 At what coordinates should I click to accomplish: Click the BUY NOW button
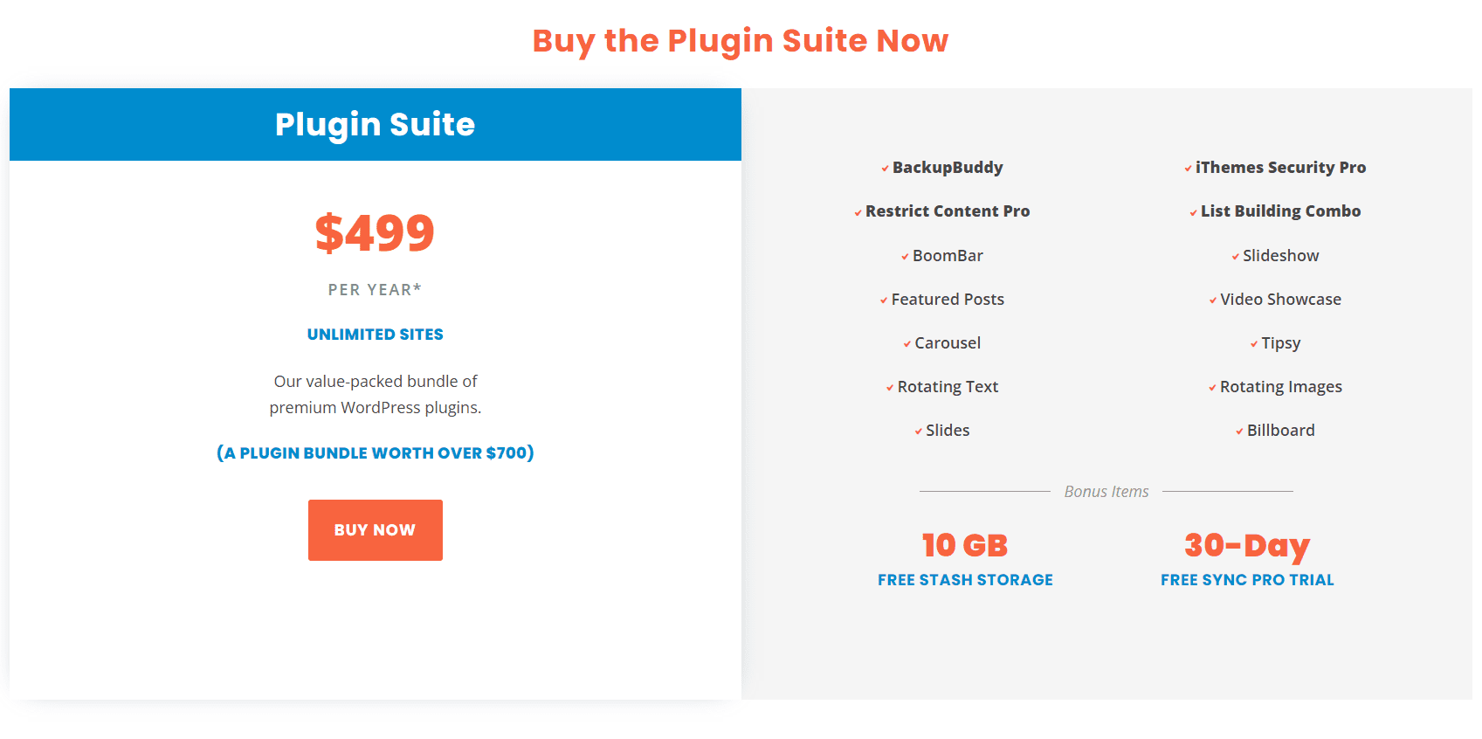click(376, 530)
